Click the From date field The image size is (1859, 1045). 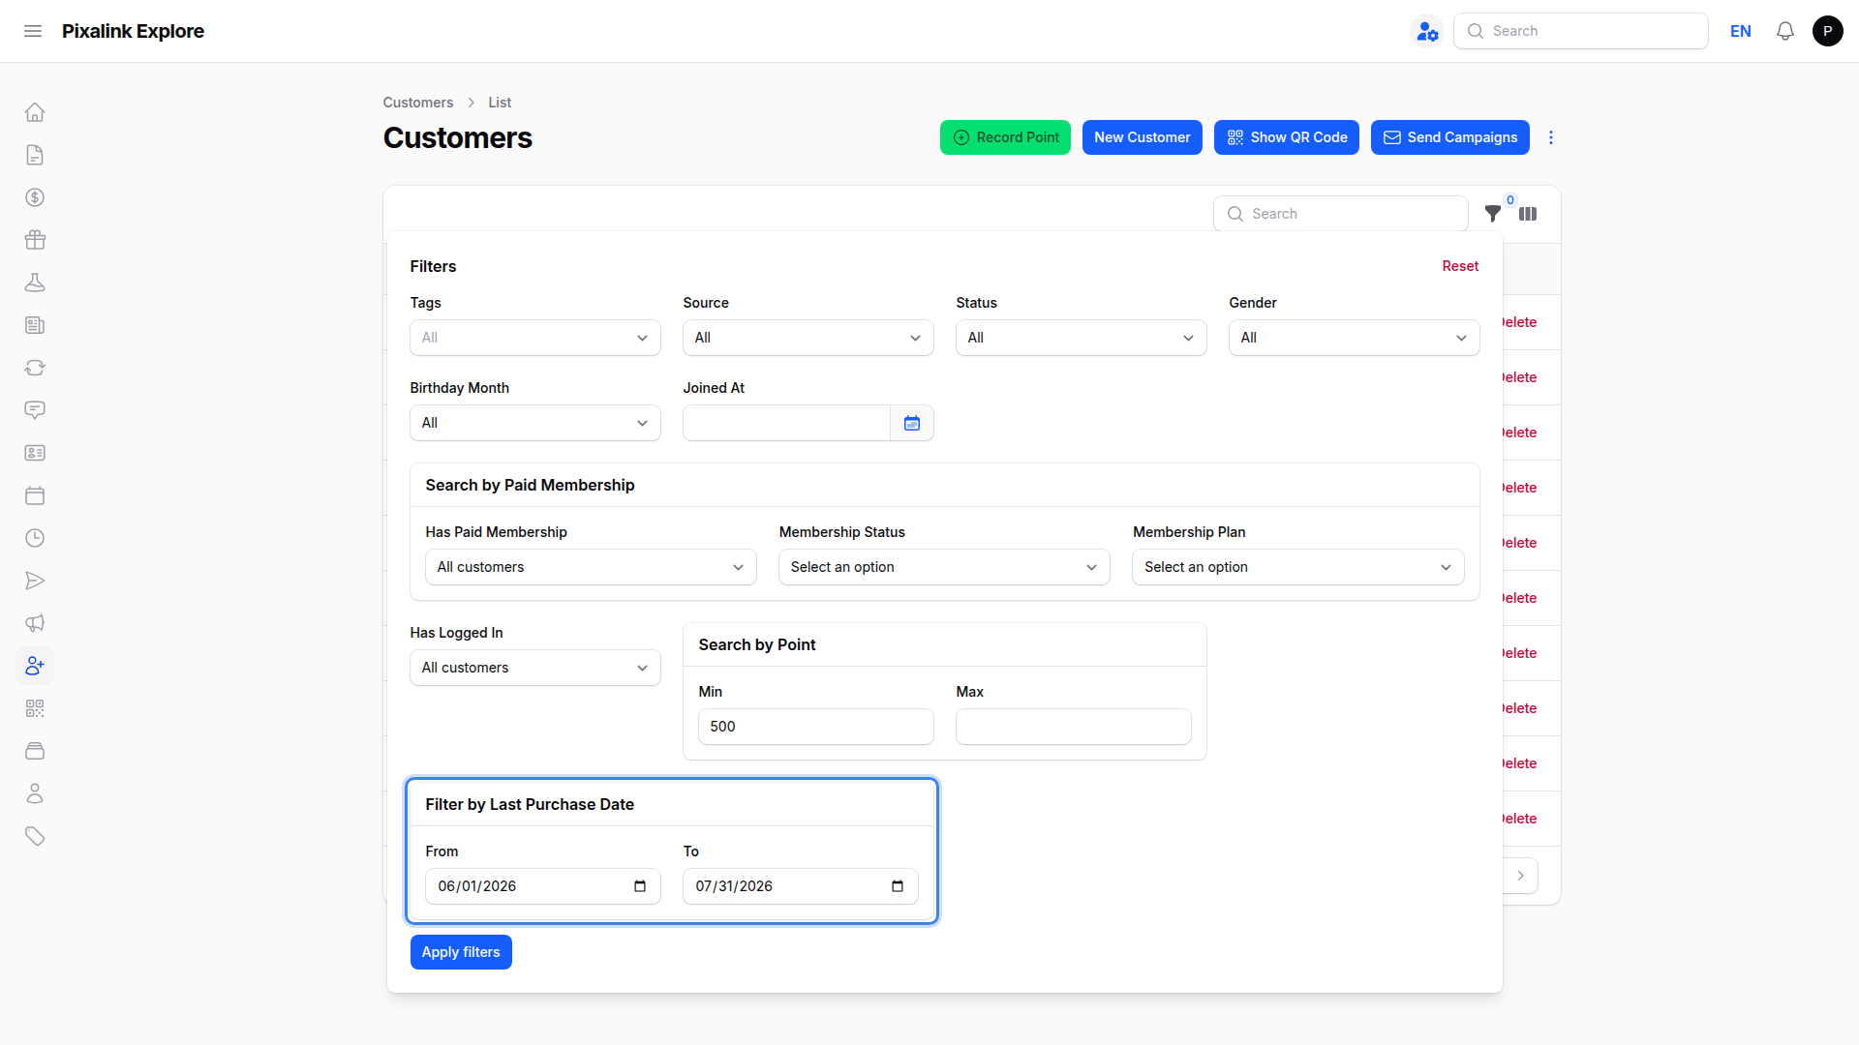tap(543, 886)
